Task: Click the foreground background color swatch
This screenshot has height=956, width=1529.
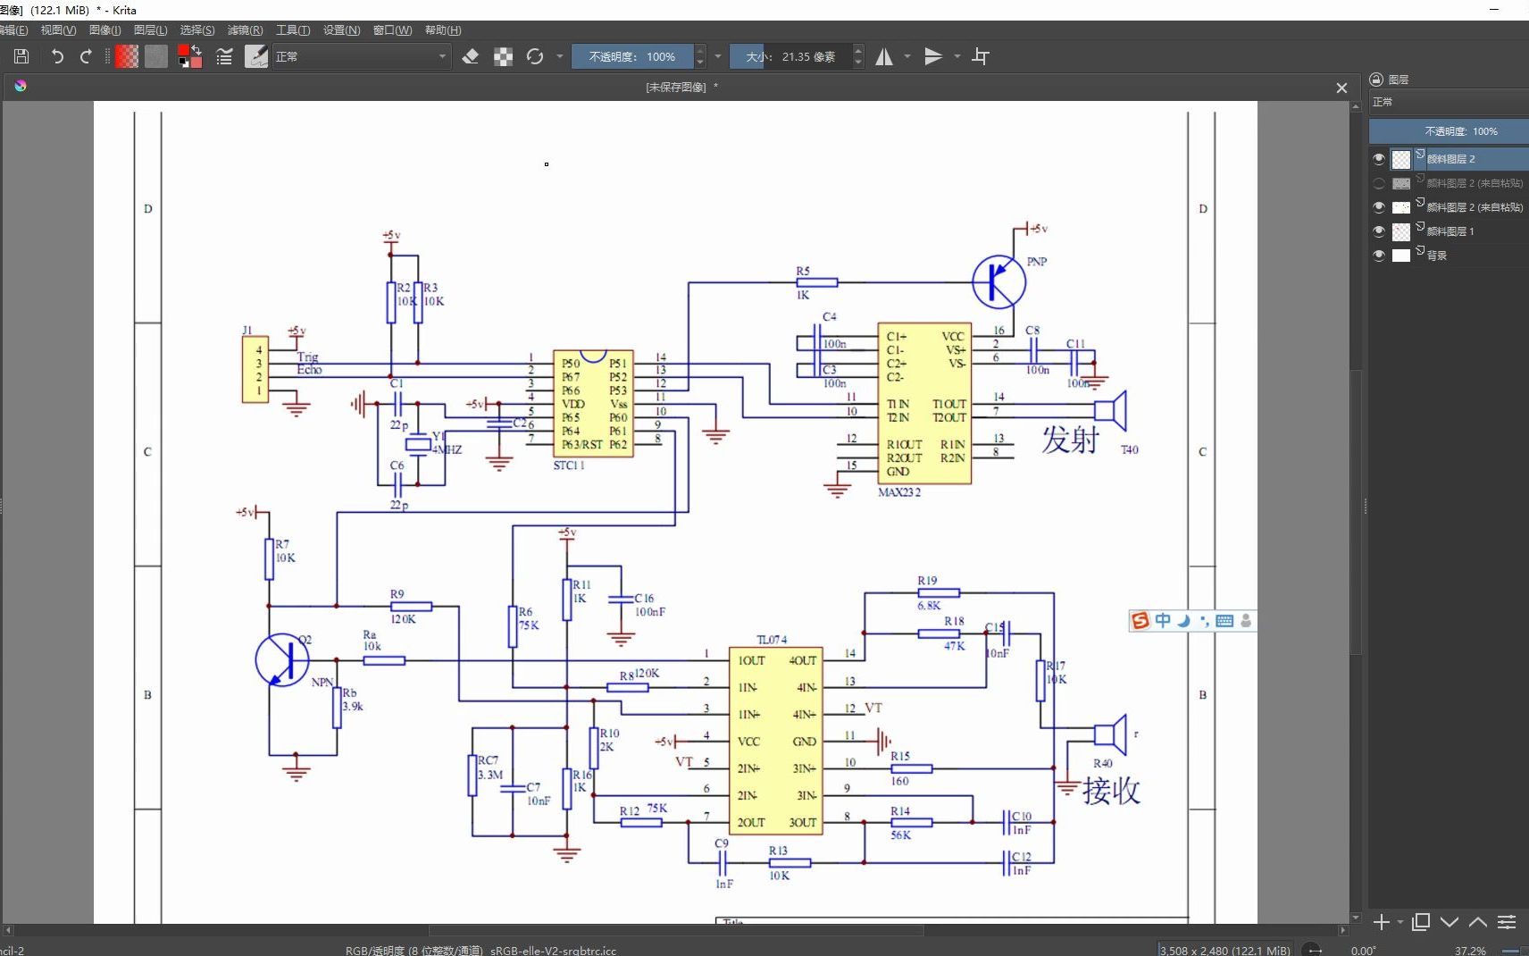Action: 189,56
